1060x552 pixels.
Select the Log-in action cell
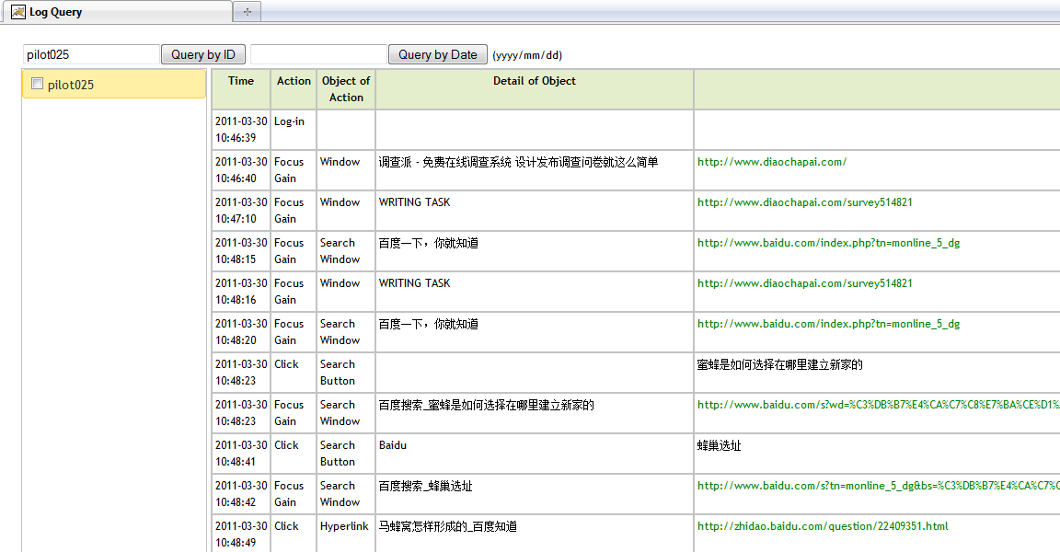[x=294, y=130]
